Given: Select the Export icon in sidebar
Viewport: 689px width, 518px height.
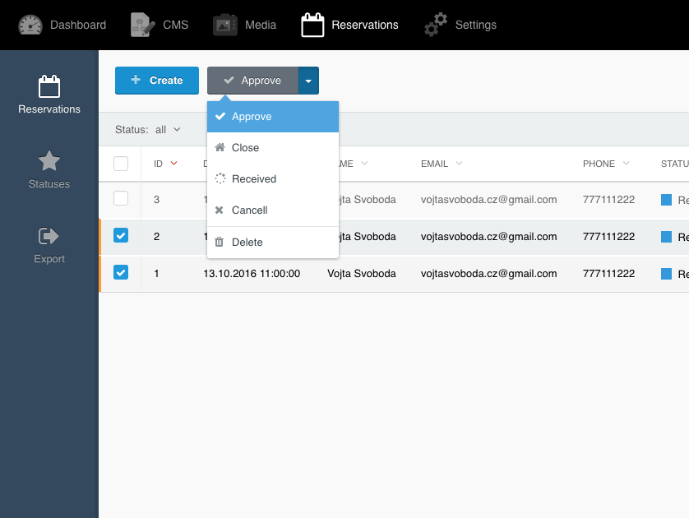Looking at the screenshot, I should click(x=49, y=236).
